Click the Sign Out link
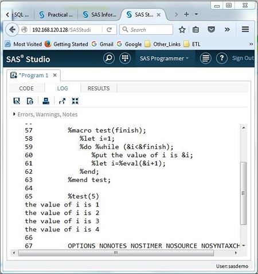258x274 pixels. 243,58
